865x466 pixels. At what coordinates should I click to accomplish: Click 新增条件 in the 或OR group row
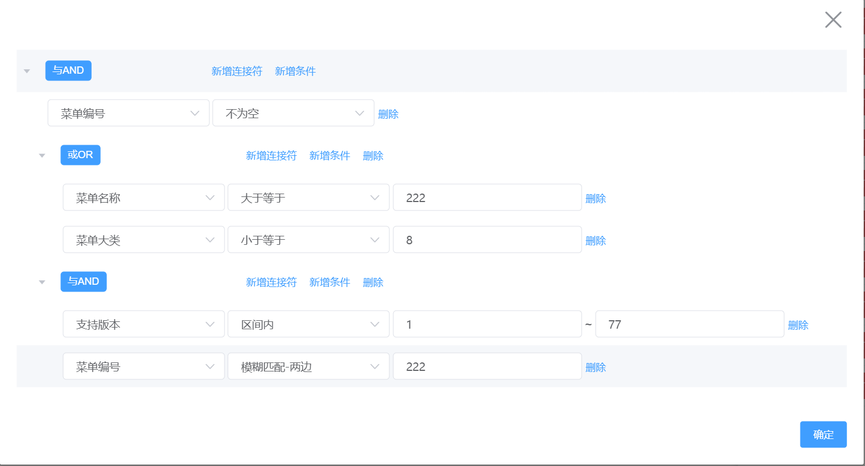pyautogui.click(x=330, y=155)
